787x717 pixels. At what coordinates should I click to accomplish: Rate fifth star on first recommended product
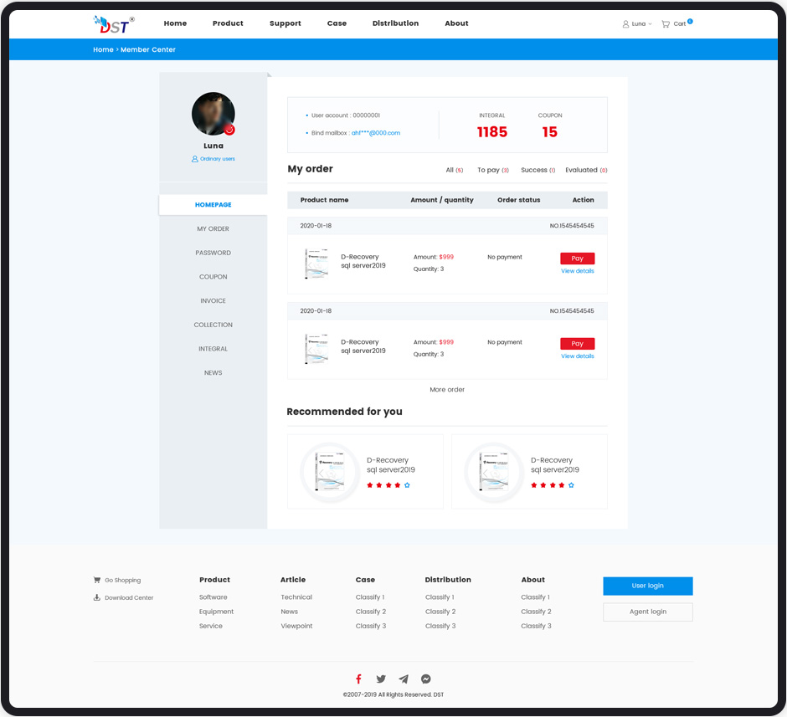[x=407, y=485]
